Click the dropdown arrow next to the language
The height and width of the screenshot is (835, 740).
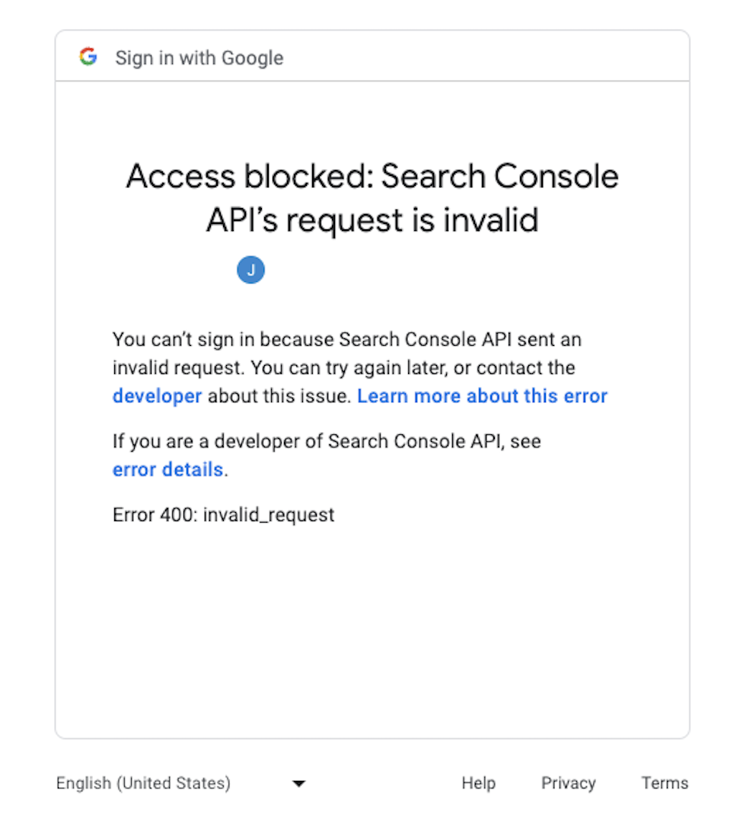point(298,783)
